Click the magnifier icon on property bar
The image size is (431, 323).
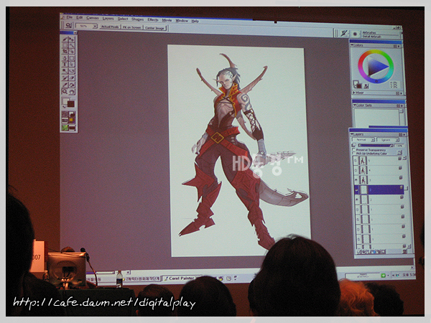pos(68,26)
